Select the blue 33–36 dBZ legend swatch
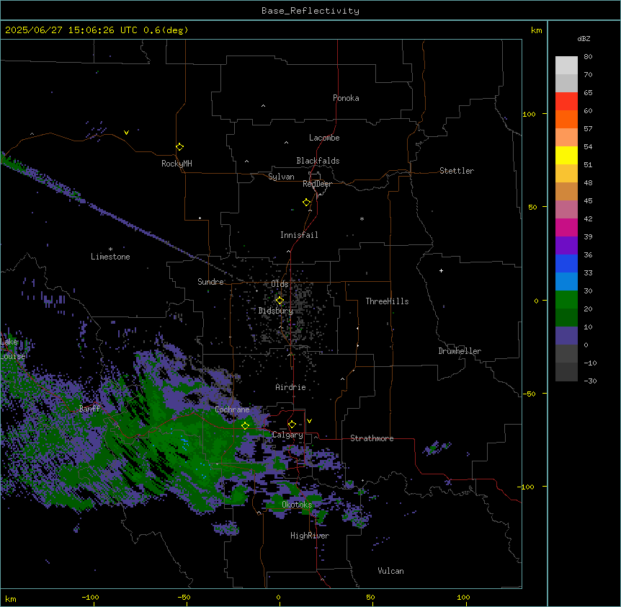 pos(566,263)
